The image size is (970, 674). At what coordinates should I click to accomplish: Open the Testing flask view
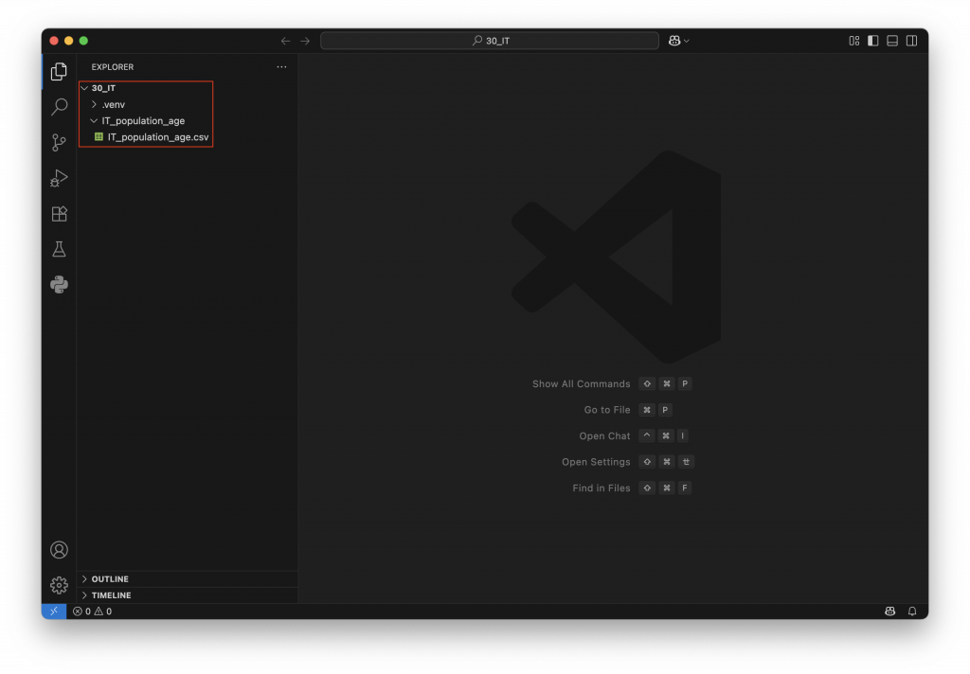click(59, 249)
